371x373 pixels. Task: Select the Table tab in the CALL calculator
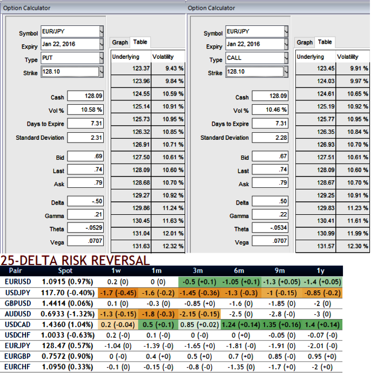[x=325, y=42]
